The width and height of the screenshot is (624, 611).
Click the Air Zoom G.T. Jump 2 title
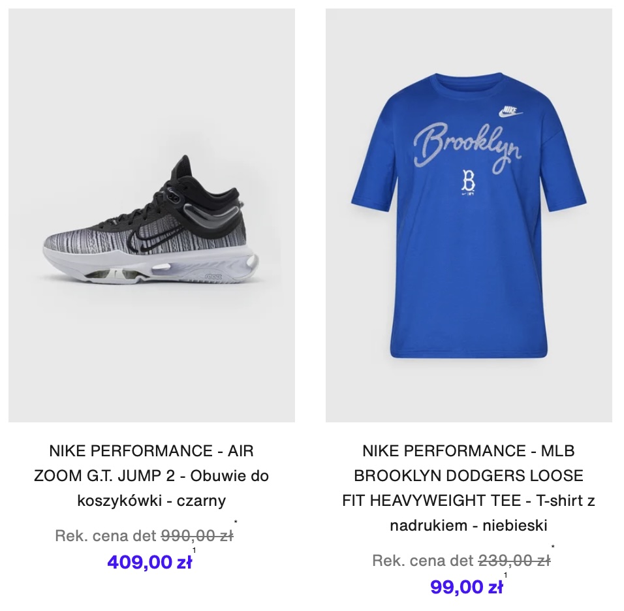tap(151, 476)
